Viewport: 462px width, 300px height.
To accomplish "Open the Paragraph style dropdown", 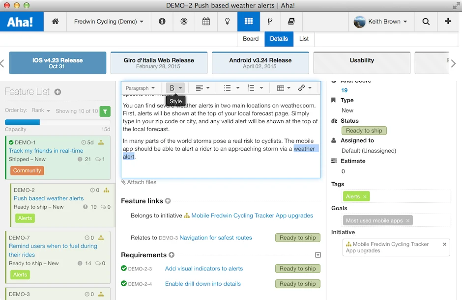I will [140, 88].
